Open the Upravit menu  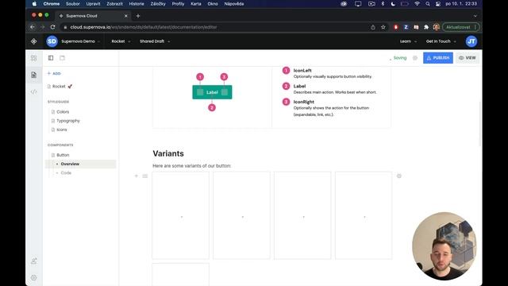93,4
